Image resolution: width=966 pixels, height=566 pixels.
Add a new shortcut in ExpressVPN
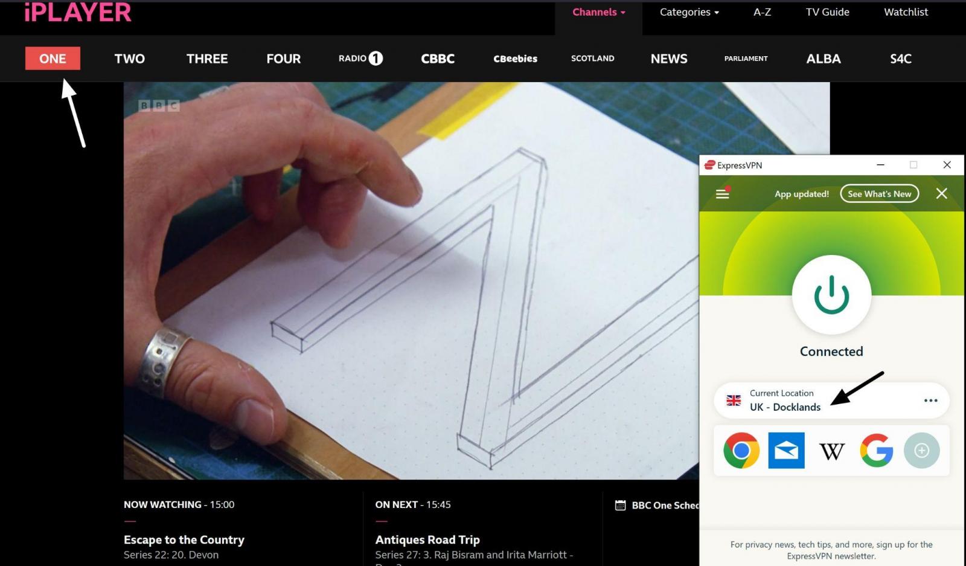click(921, 451)
